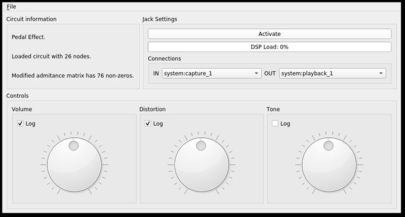Click the 'Loaded circuit with 26 nodes' text
The height and width of the screenshot is (217, 405).
click(x=50, y=57)
